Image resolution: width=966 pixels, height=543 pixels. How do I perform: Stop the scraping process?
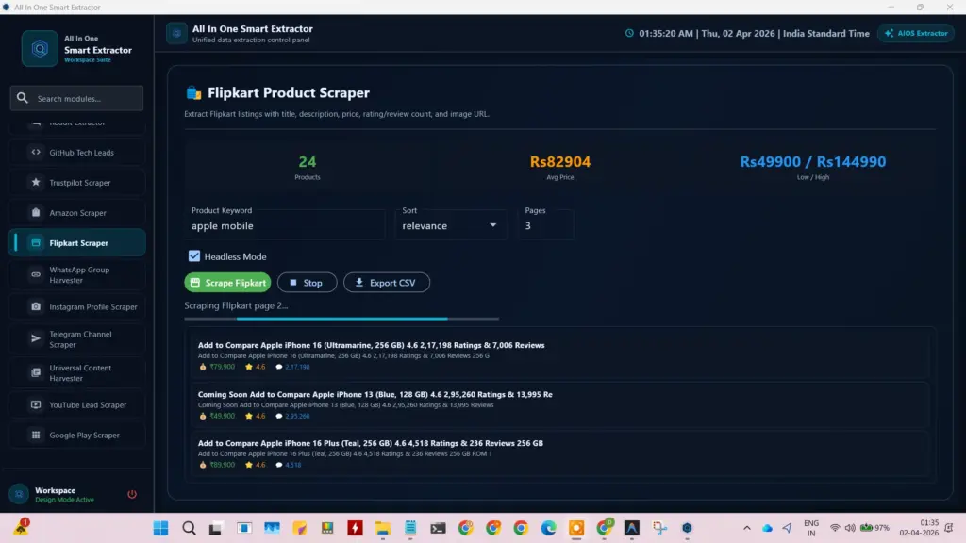click(x=307, y=283)
